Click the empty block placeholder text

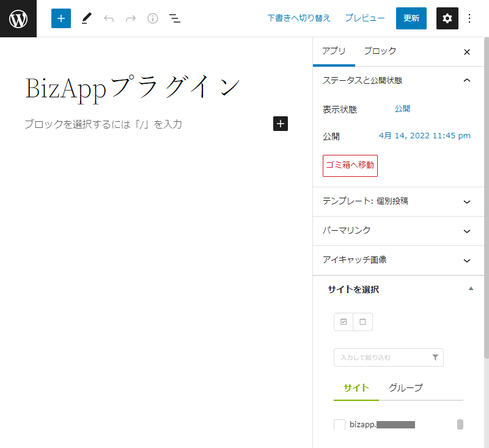(x=103, y=124)
